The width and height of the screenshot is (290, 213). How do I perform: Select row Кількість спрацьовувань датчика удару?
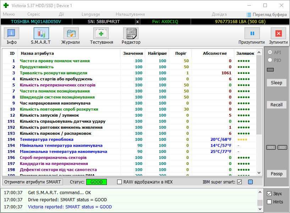coord(129,121)
